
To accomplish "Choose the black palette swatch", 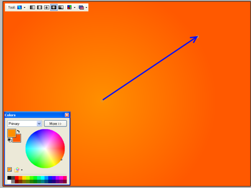I will [x=9, y=178].
